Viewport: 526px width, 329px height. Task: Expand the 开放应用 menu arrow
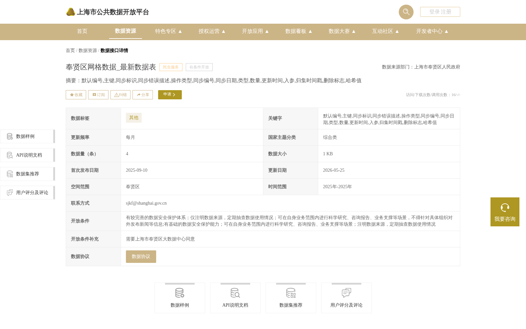coord(267,31)
